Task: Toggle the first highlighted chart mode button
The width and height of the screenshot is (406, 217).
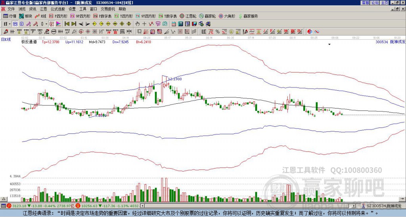Action: 15,24
